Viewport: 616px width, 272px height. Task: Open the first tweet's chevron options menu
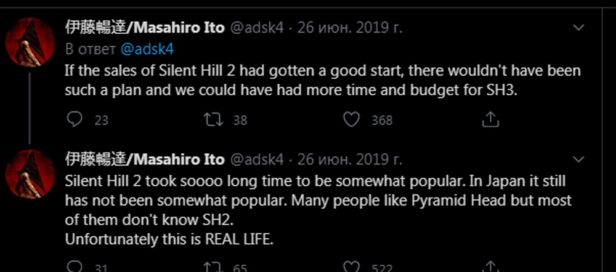click(578, 28)
